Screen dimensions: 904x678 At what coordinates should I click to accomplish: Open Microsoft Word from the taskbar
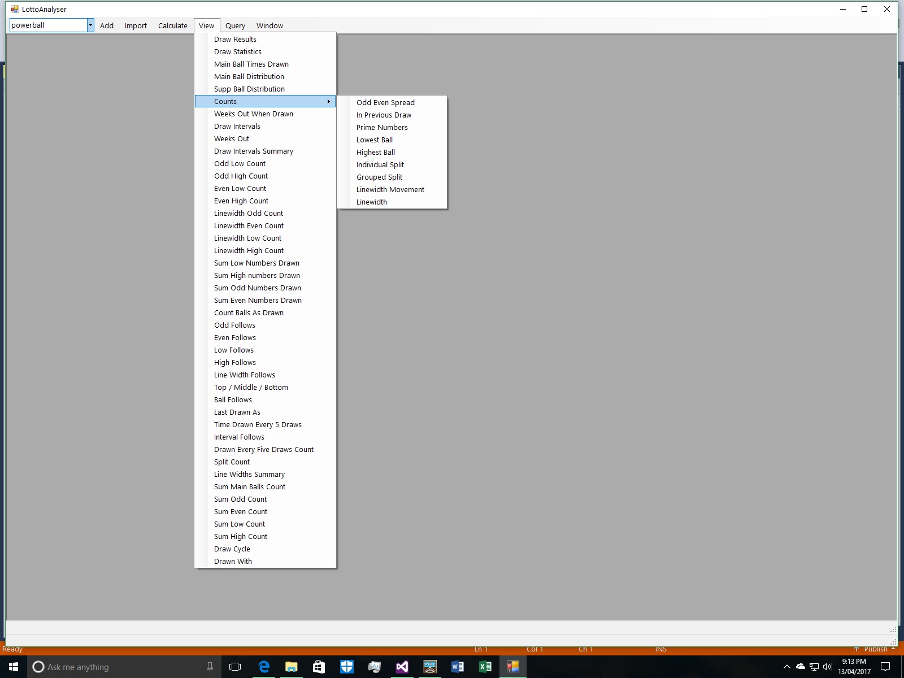pyautogui.click(x=458, y=667)
